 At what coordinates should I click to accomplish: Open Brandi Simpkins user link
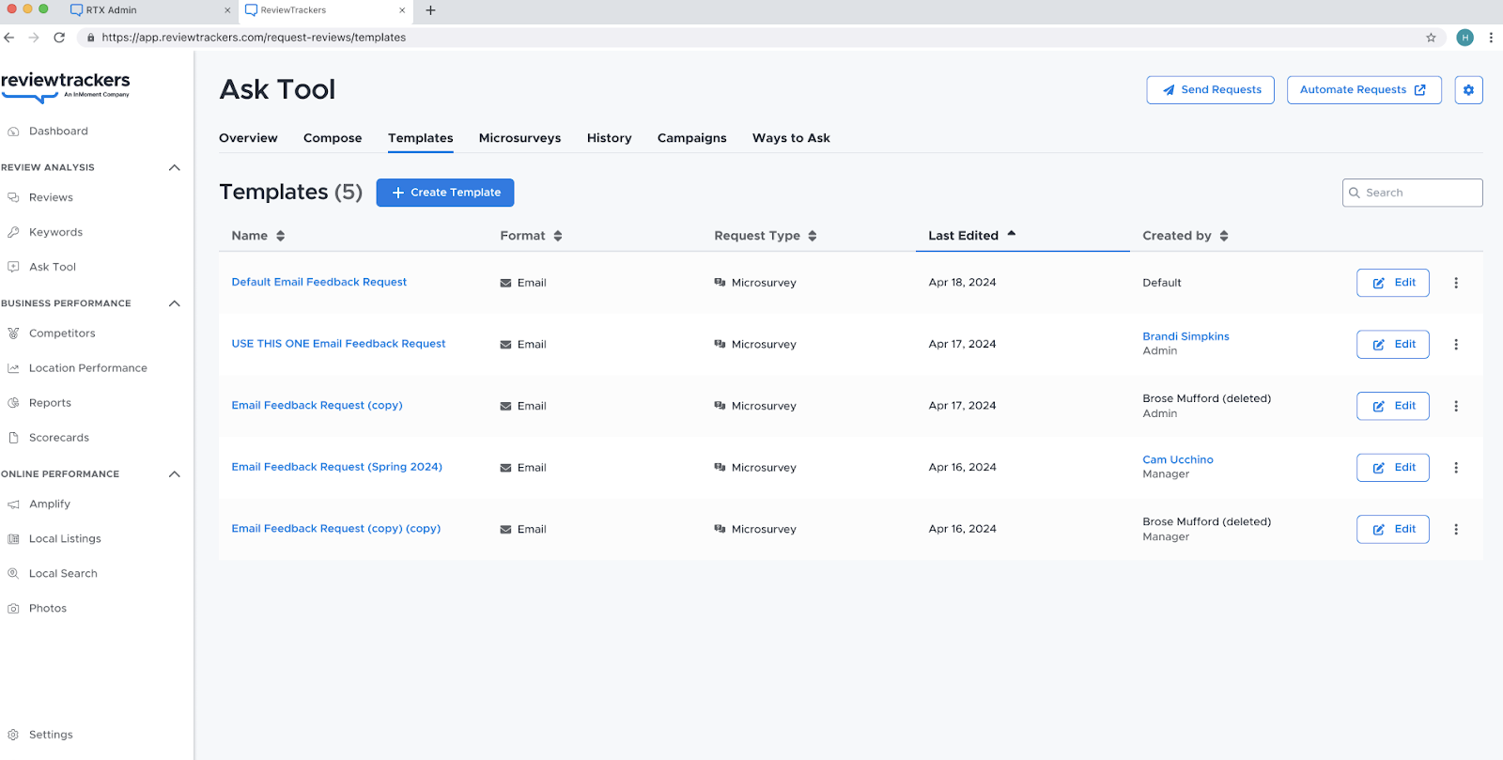(1185, 336)
